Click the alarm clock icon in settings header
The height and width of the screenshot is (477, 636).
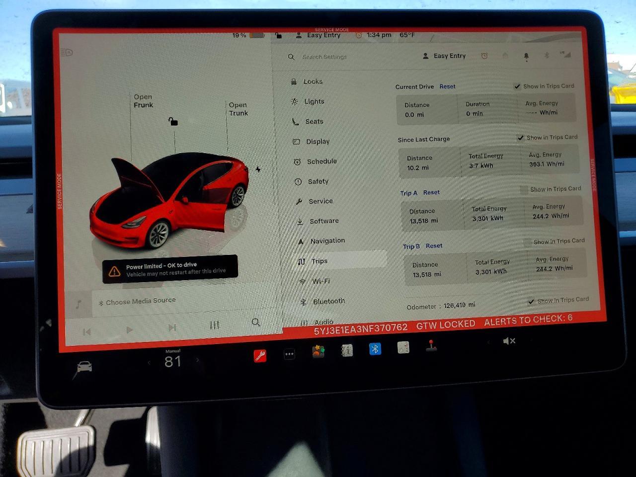pyautogui.click(x=484, y=56)
